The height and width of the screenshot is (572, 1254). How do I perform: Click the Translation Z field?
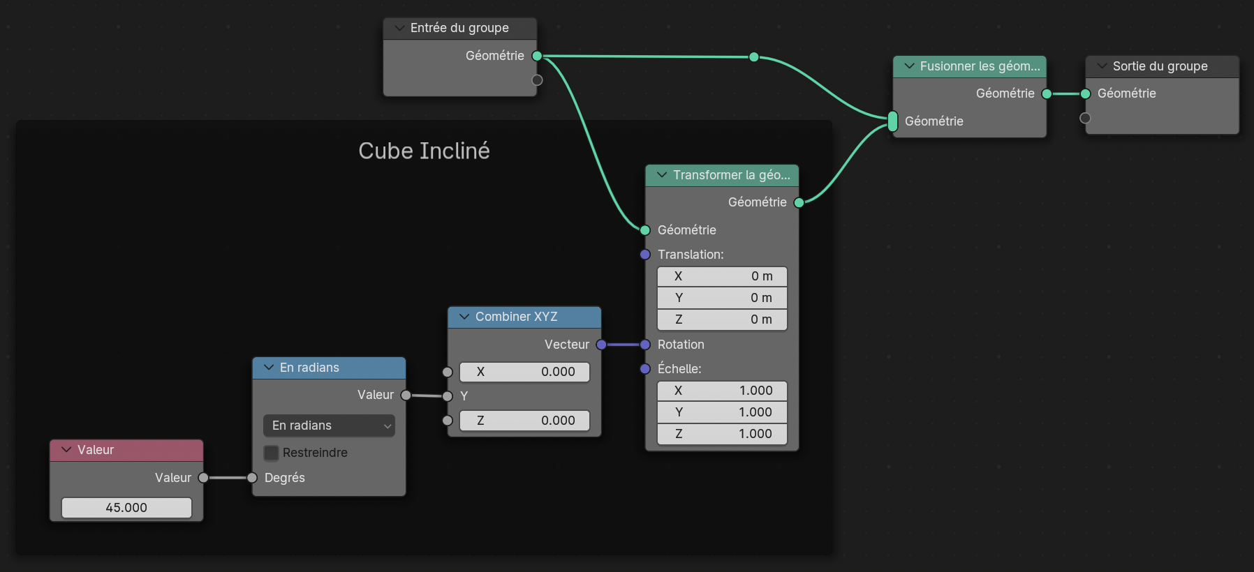(x=722, y=319)
